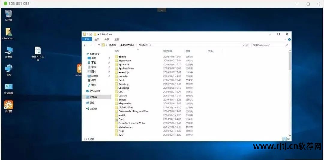Expand breadcrumb chevron after Windows
324x160 pixels.
[x=151, y=45]
